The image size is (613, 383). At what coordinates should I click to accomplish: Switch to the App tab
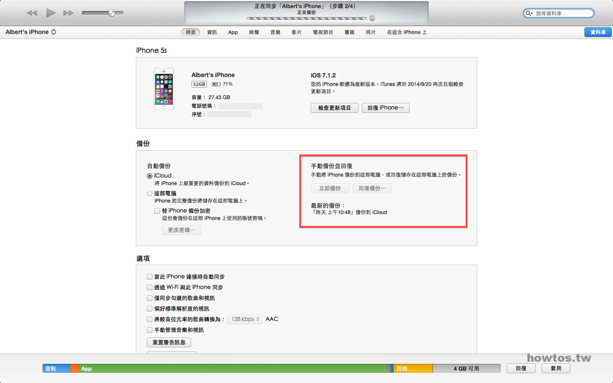[233, 32]
